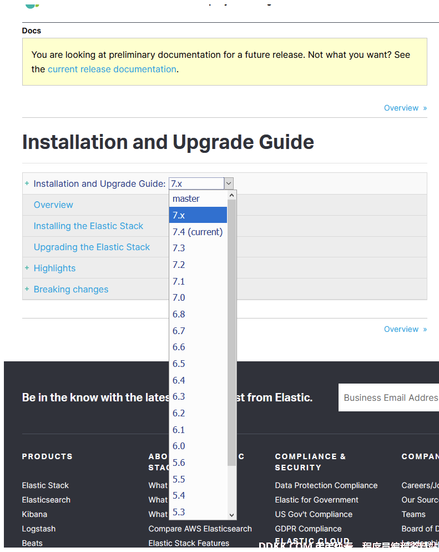The image size is (439, 552).
Task: Click the version list scrollbar thumb
Action: (231, 332)
